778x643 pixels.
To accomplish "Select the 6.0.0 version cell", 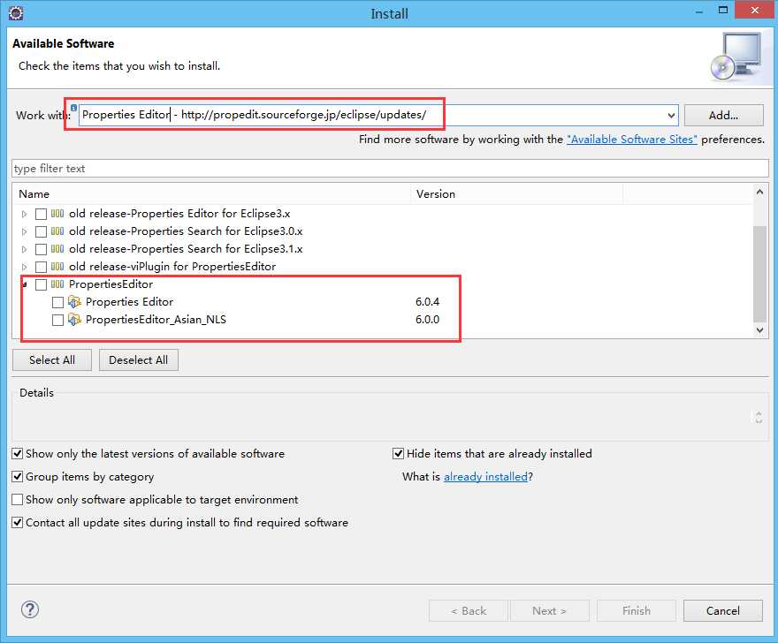I will click(427, 320).
